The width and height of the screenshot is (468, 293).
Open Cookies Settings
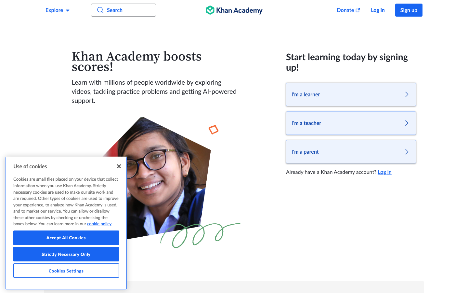coord(66,271)
